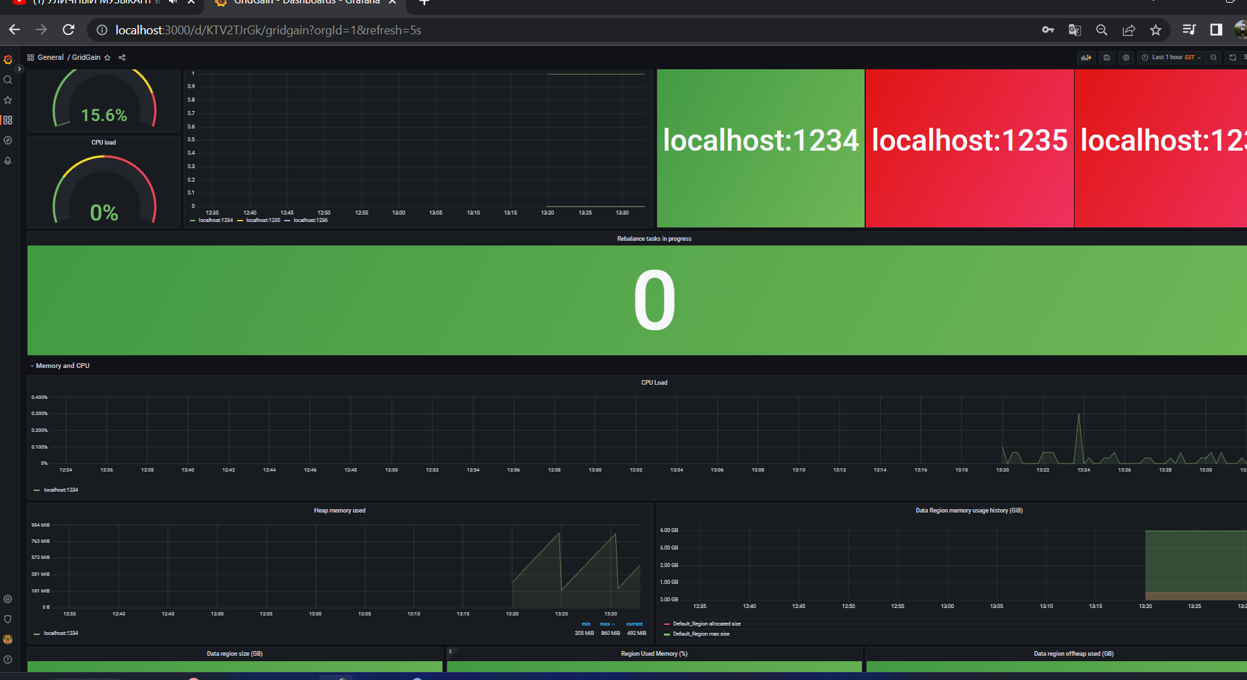Open the Dashboards section icon in the sidebar
Viewport: 1247px width, 680px height.
(x=8, y=120)
